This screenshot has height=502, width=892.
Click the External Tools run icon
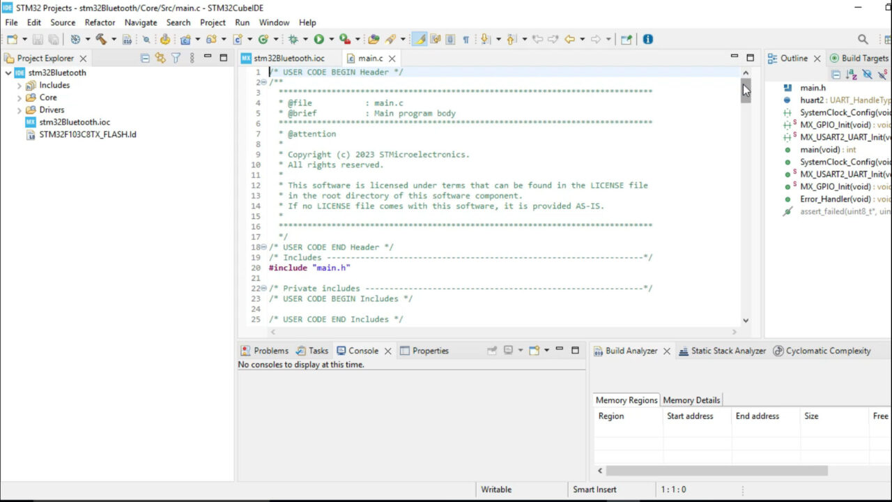(x=344, y=40)
